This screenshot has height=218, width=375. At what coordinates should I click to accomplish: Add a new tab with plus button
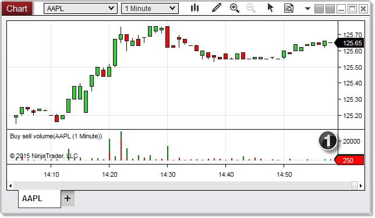(68, 198)
